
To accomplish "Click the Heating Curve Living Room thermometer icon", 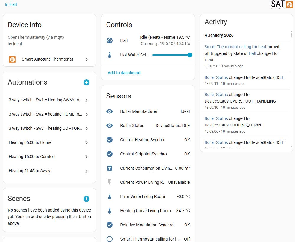I will [110, 211].
